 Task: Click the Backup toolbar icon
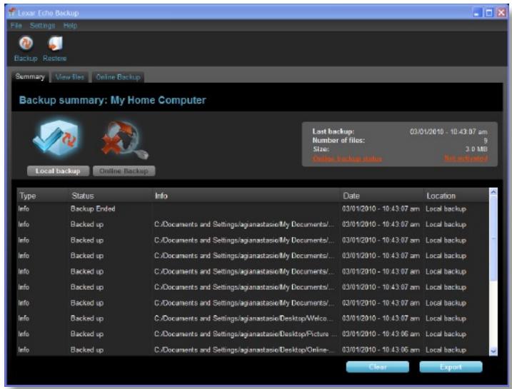pyautogui.click(x=26, y=44)
